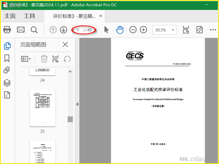The width and height of the screenshot is (219, 164).
Task: Show more tools ellipsis
Action: pyautogui.click(x=213, y=30)
